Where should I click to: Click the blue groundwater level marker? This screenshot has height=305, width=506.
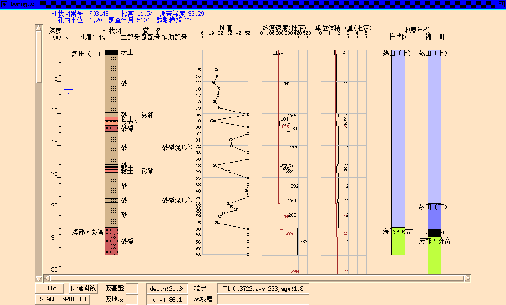(68, 91)
